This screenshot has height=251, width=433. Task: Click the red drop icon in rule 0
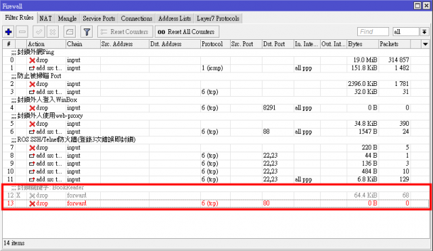point(32,60)
